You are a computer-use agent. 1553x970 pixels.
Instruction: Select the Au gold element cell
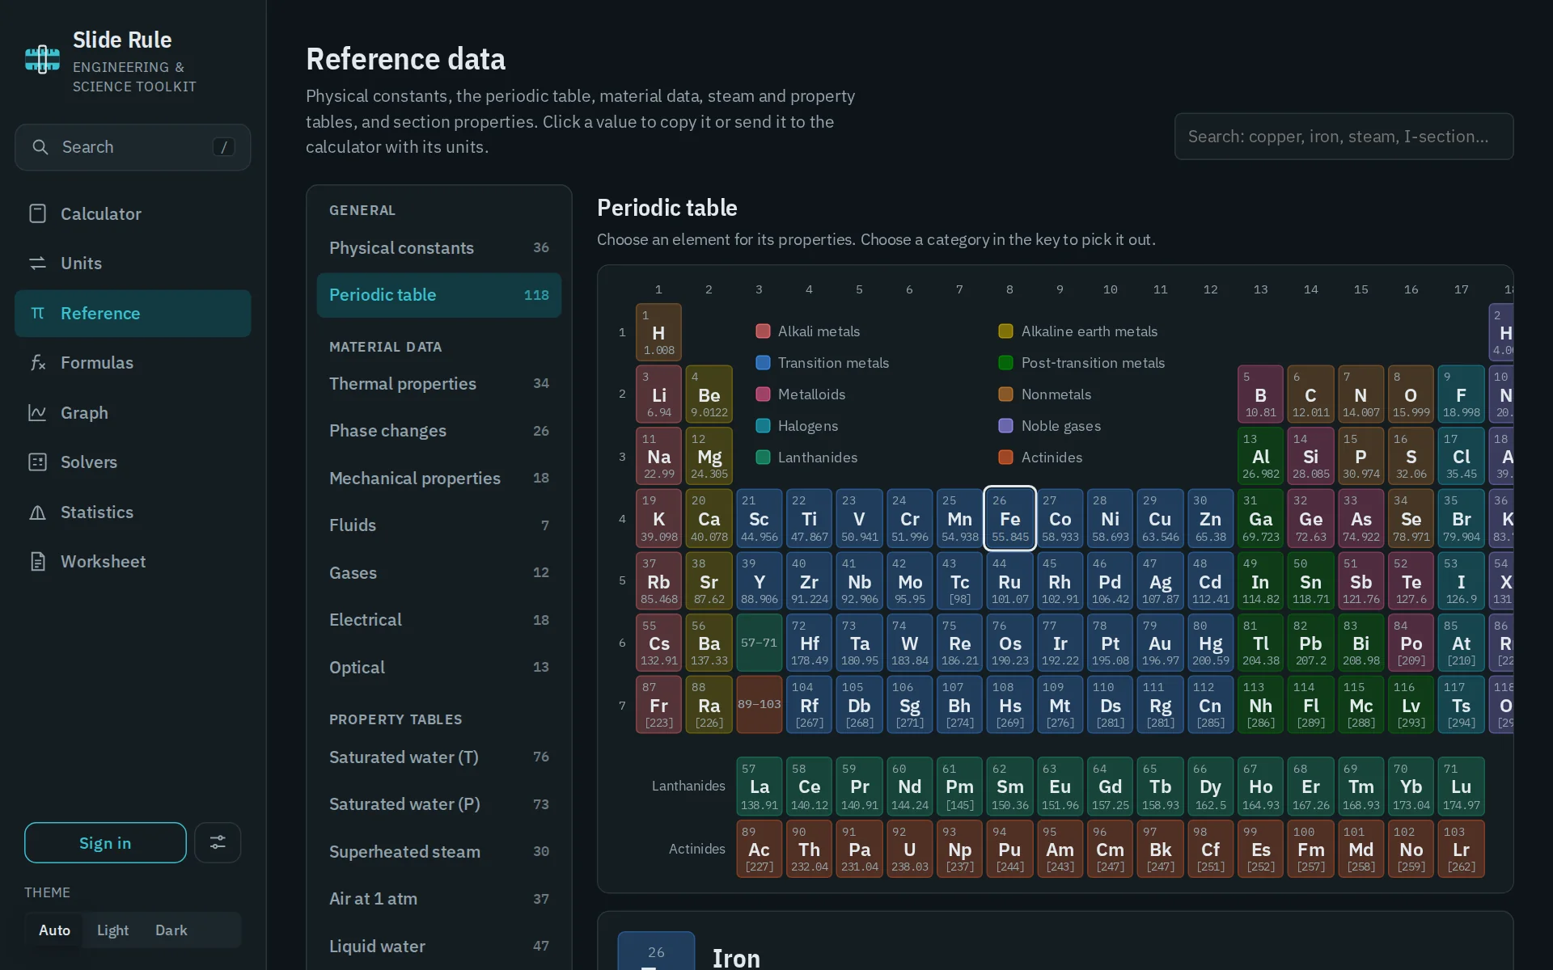1160,643
